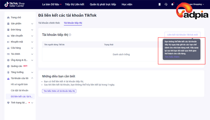Screen dimensions: 210x120
Task: Click the Cửa hàng store icon
Action: pos(8,48)
